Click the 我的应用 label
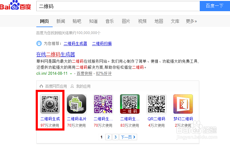The width and height of the screenshot is (230, 145). tap(83, 86)
